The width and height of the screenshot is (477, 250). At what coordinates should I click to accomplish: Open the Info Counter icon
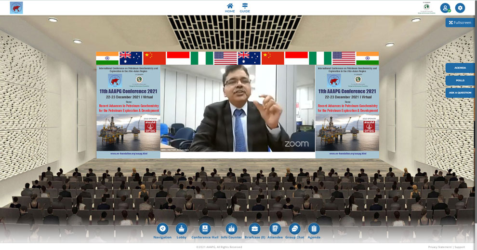231,231
